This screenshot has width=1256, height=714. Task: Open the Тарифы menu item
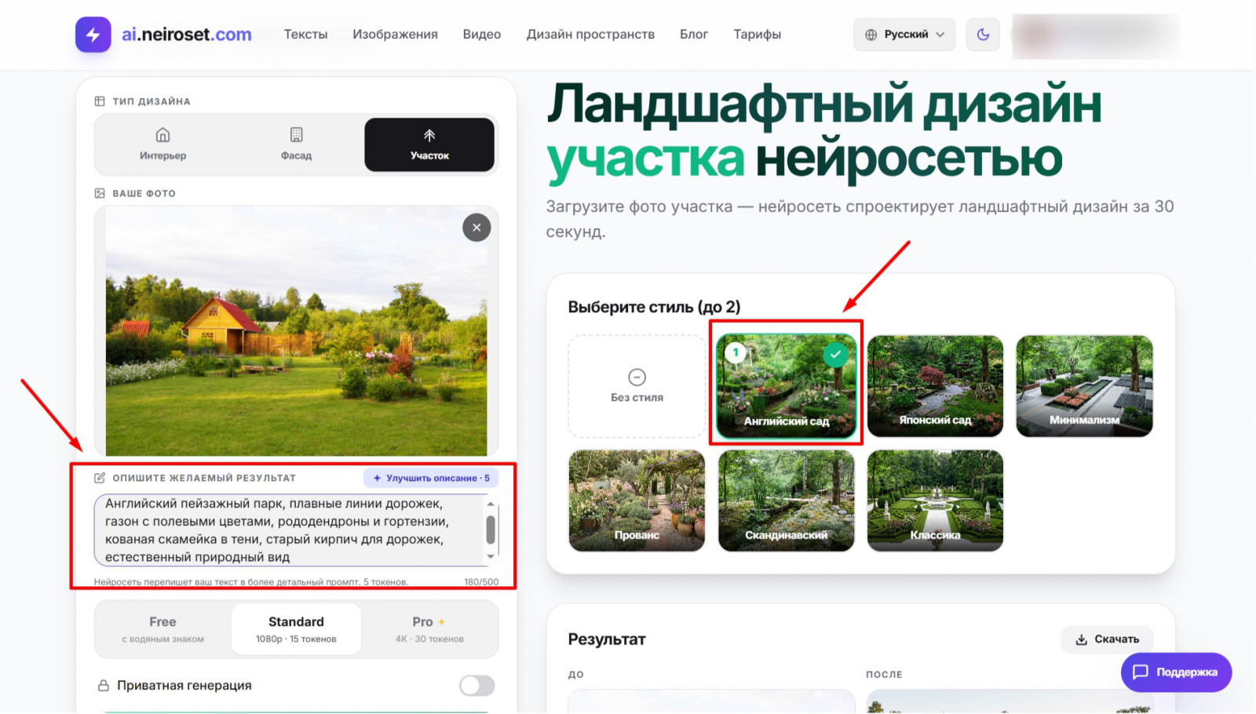click(x=757, y=35)
